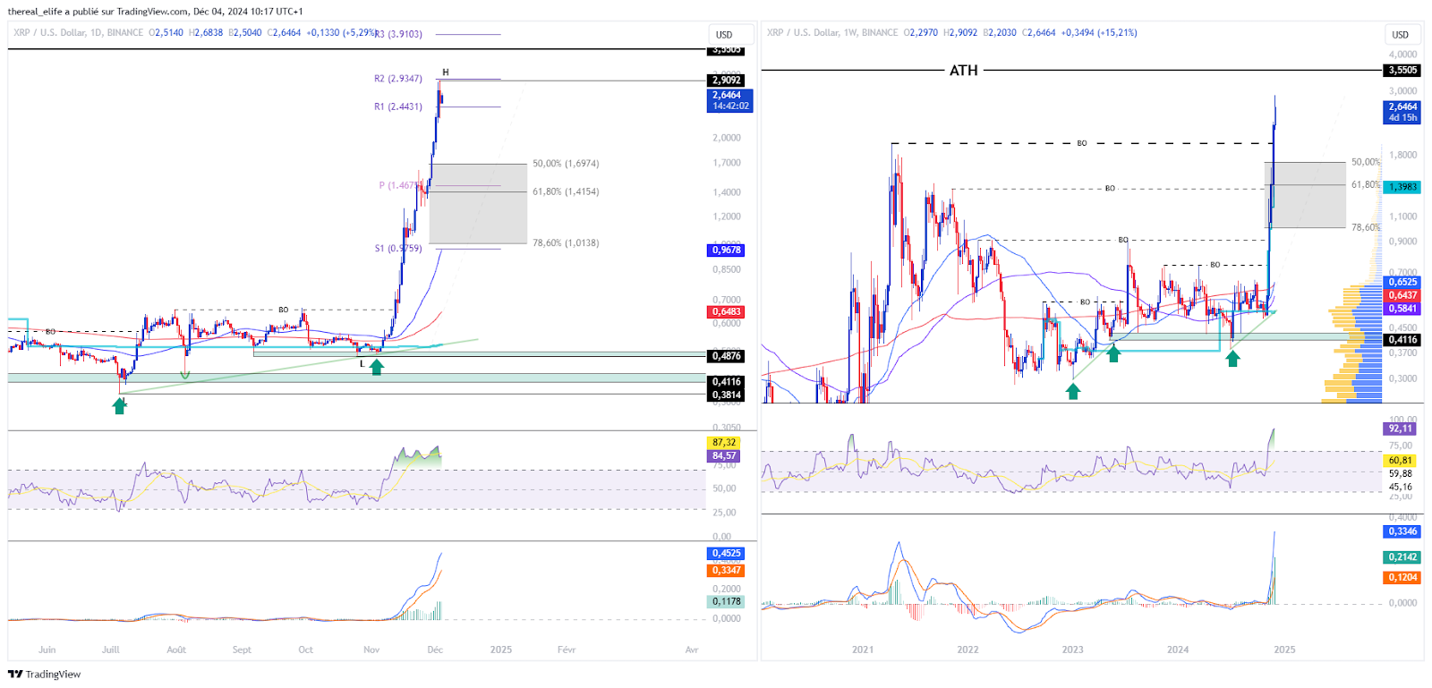Image resolution: width=1432 pixels, height=688 pixels.
Task: Click the 84,57 RSI value label
Action: pyautogui.click(x=724, y=456)
